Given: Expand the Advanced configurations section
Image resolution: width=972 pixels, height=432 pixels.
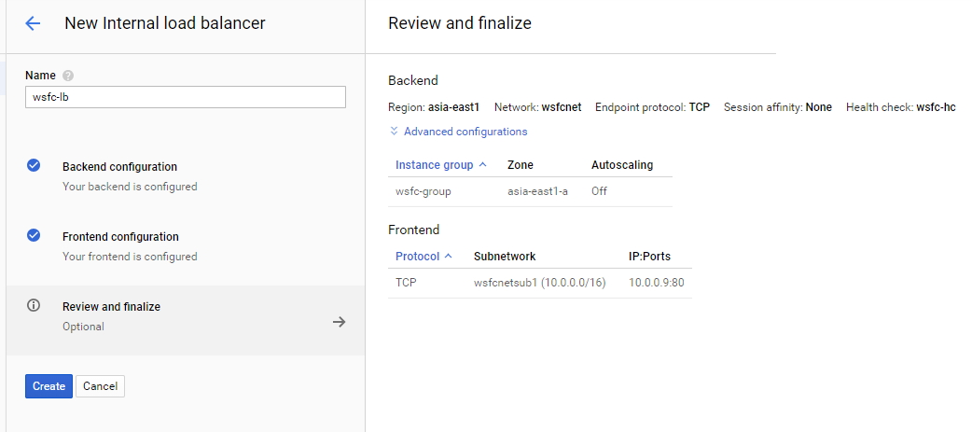Looking at the screenshot, I should pos(465,132).
